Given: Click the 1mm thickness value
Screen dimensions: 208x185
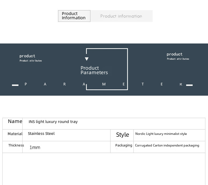Looking at the screenshot, I should click(x=35, y=148).
